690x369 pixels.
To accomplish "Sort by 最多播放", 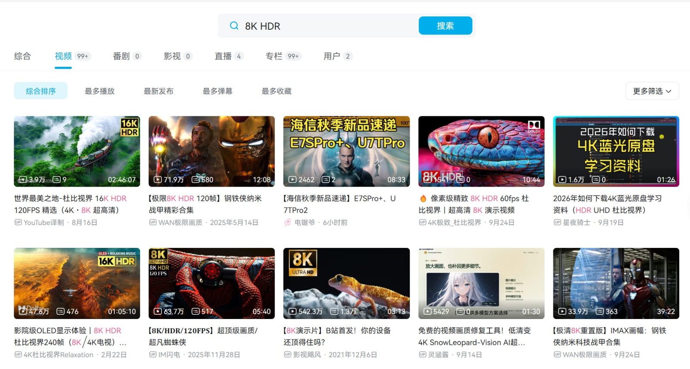I will (100, 91).
